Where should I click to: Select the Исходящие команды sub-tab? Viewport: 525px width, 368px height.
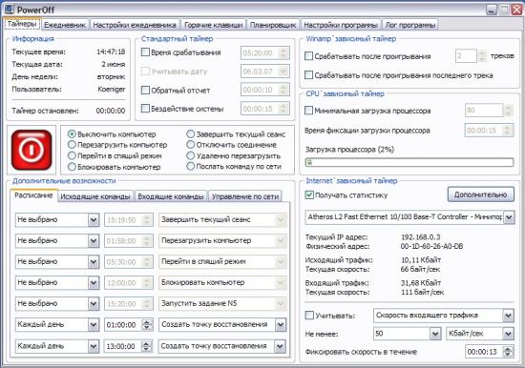95,196
